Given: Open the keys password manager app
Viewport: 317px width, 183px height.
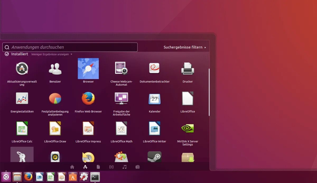Looking at the screenshot, I should pyautogui.click(x=22, y=154).
